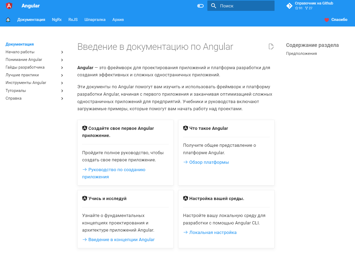Jump to Предположения in section contents
The width and height of the screenshot is (355, 257).
[x=301, y=54]
